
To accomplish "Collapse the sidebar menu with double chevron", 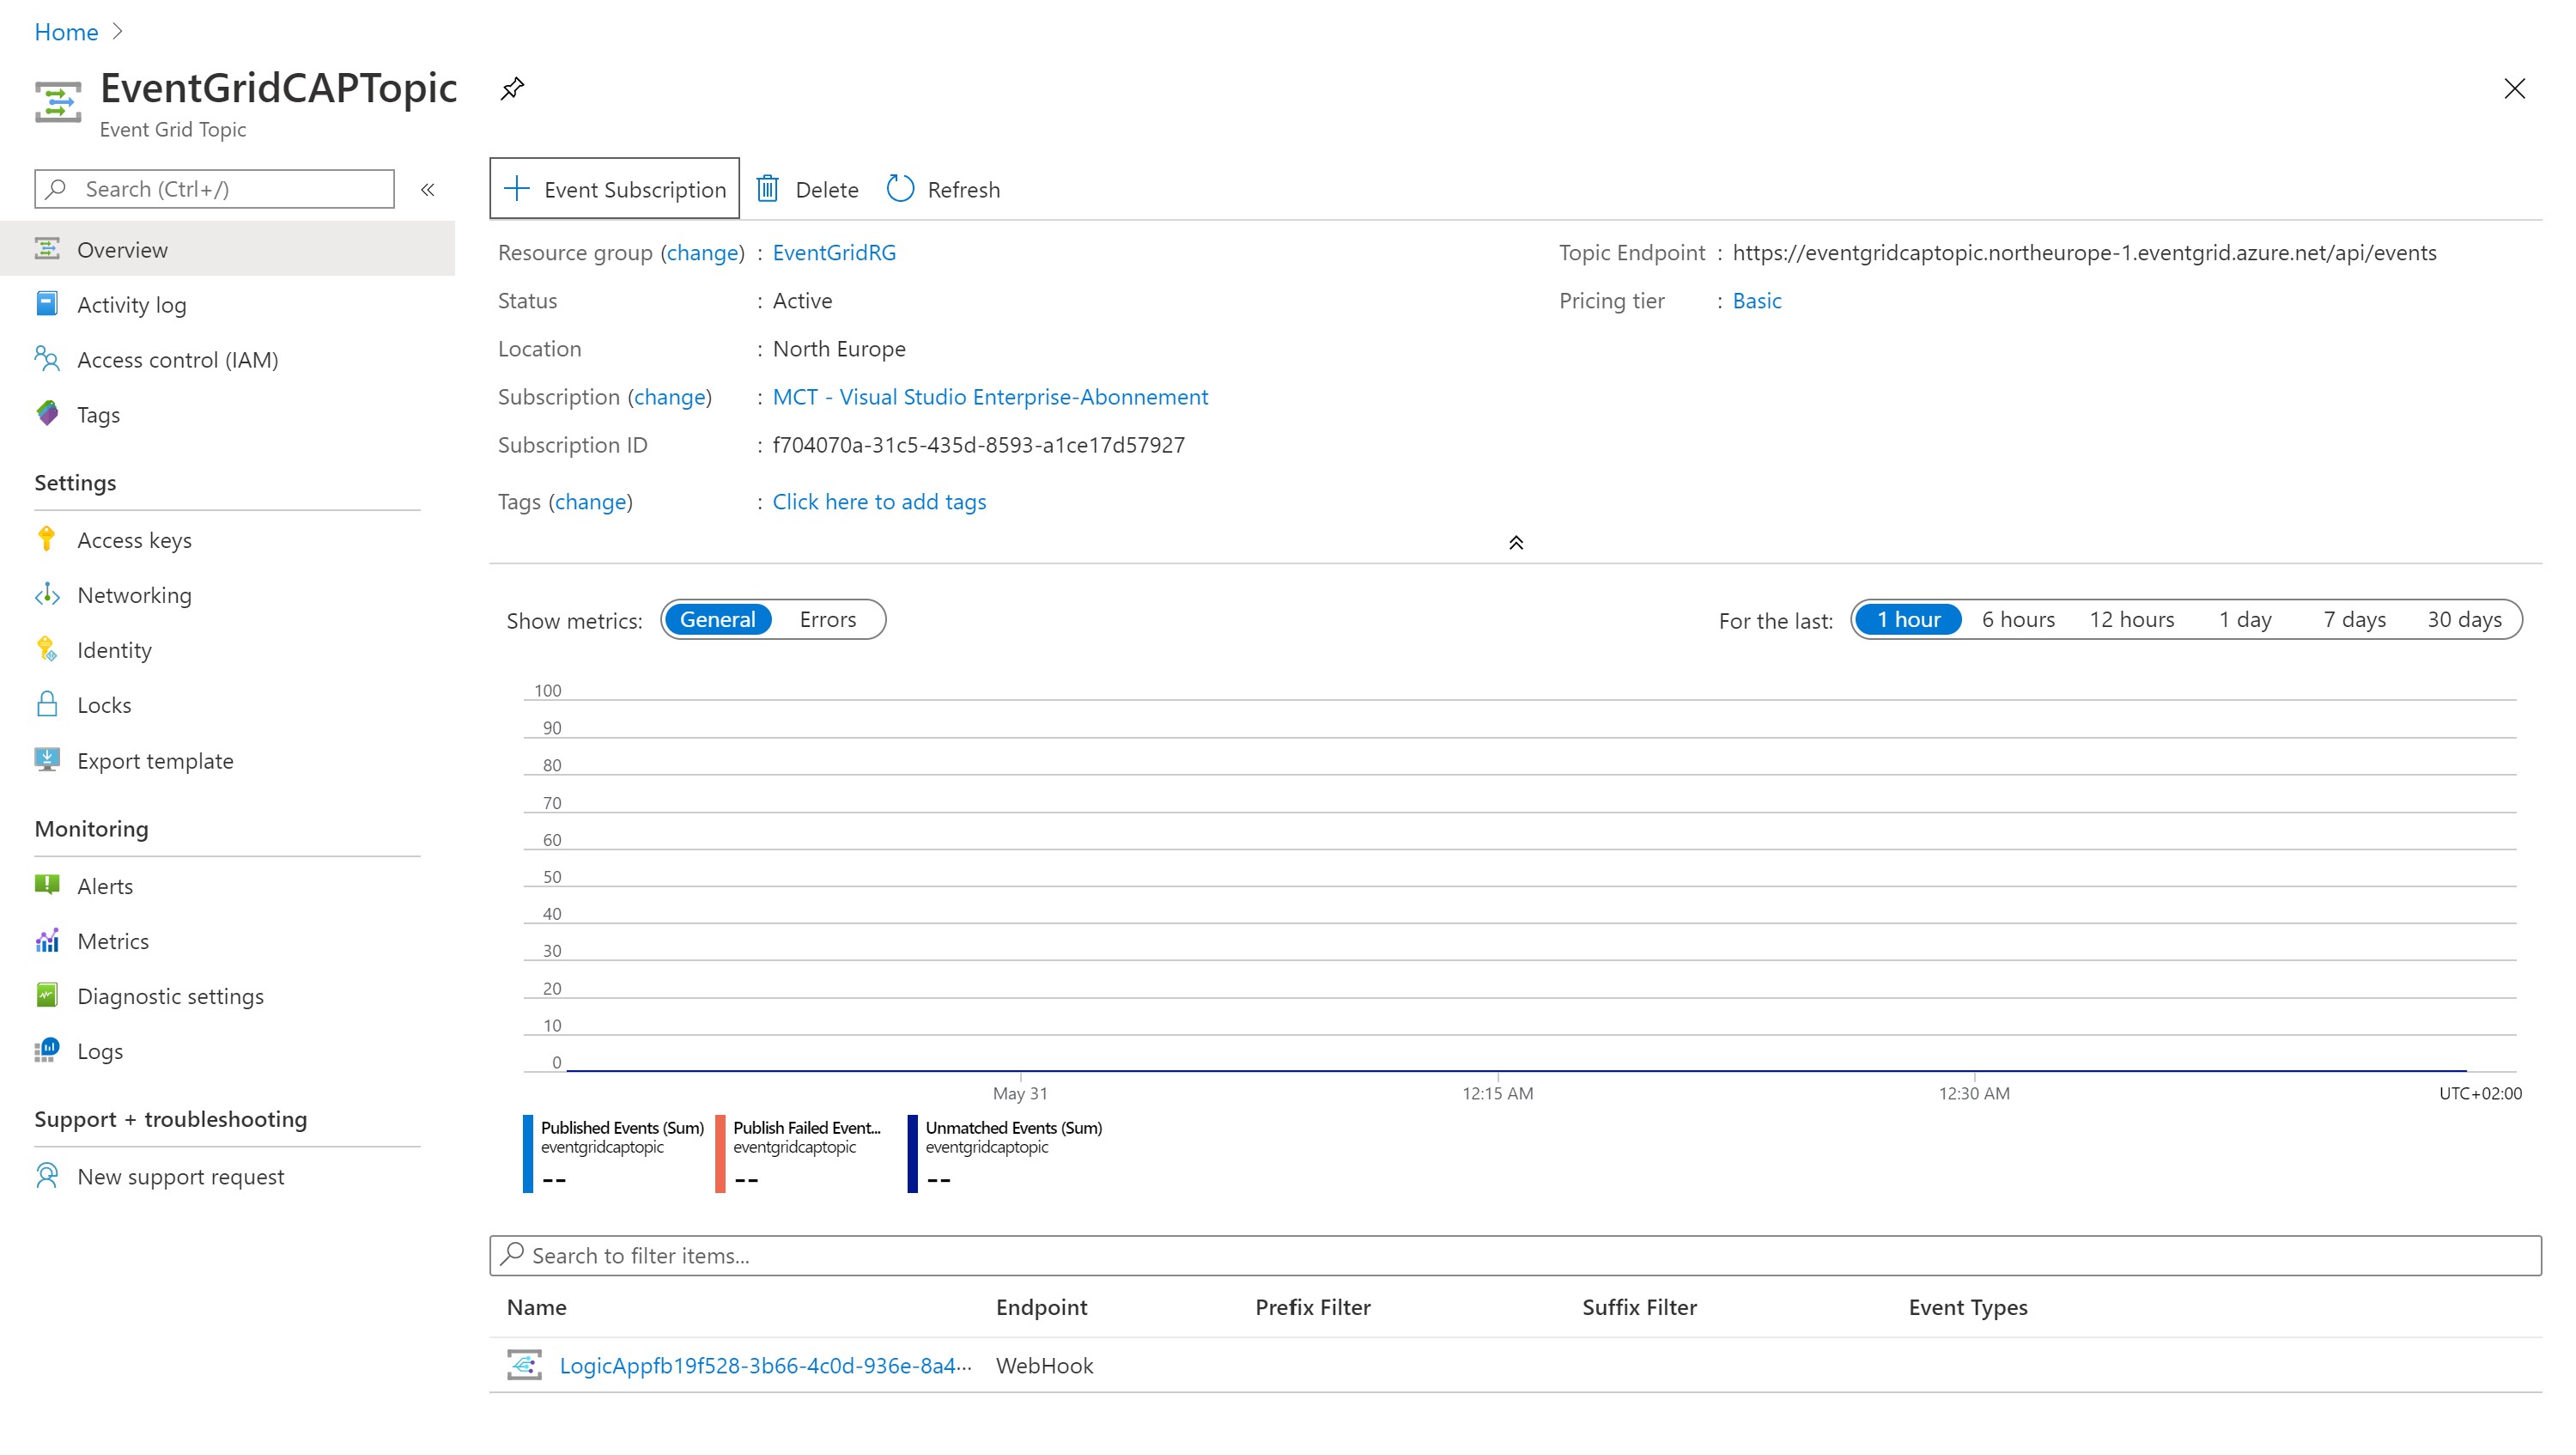I will click(428, 189).
